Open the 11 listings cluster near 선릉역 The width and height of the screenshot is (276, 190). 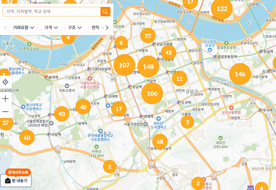tap(179, 78)
